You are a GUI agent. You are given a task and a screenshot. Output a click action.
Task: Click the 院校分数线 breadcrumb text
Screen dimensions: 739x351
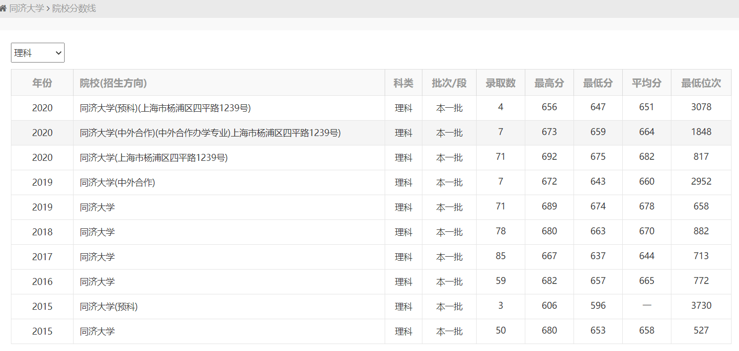pyautogui.click(x=74, y=8)
